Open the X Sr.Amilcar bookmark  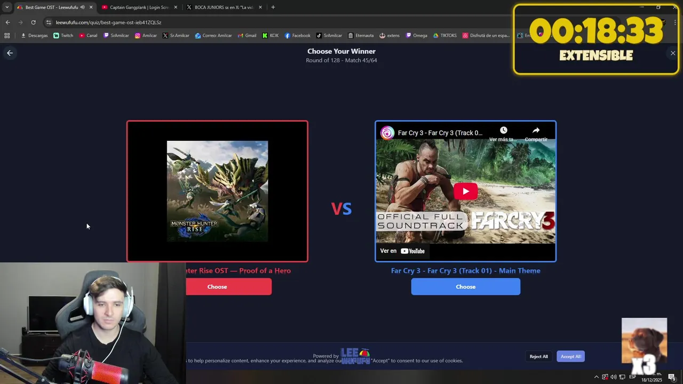[176, 35]
